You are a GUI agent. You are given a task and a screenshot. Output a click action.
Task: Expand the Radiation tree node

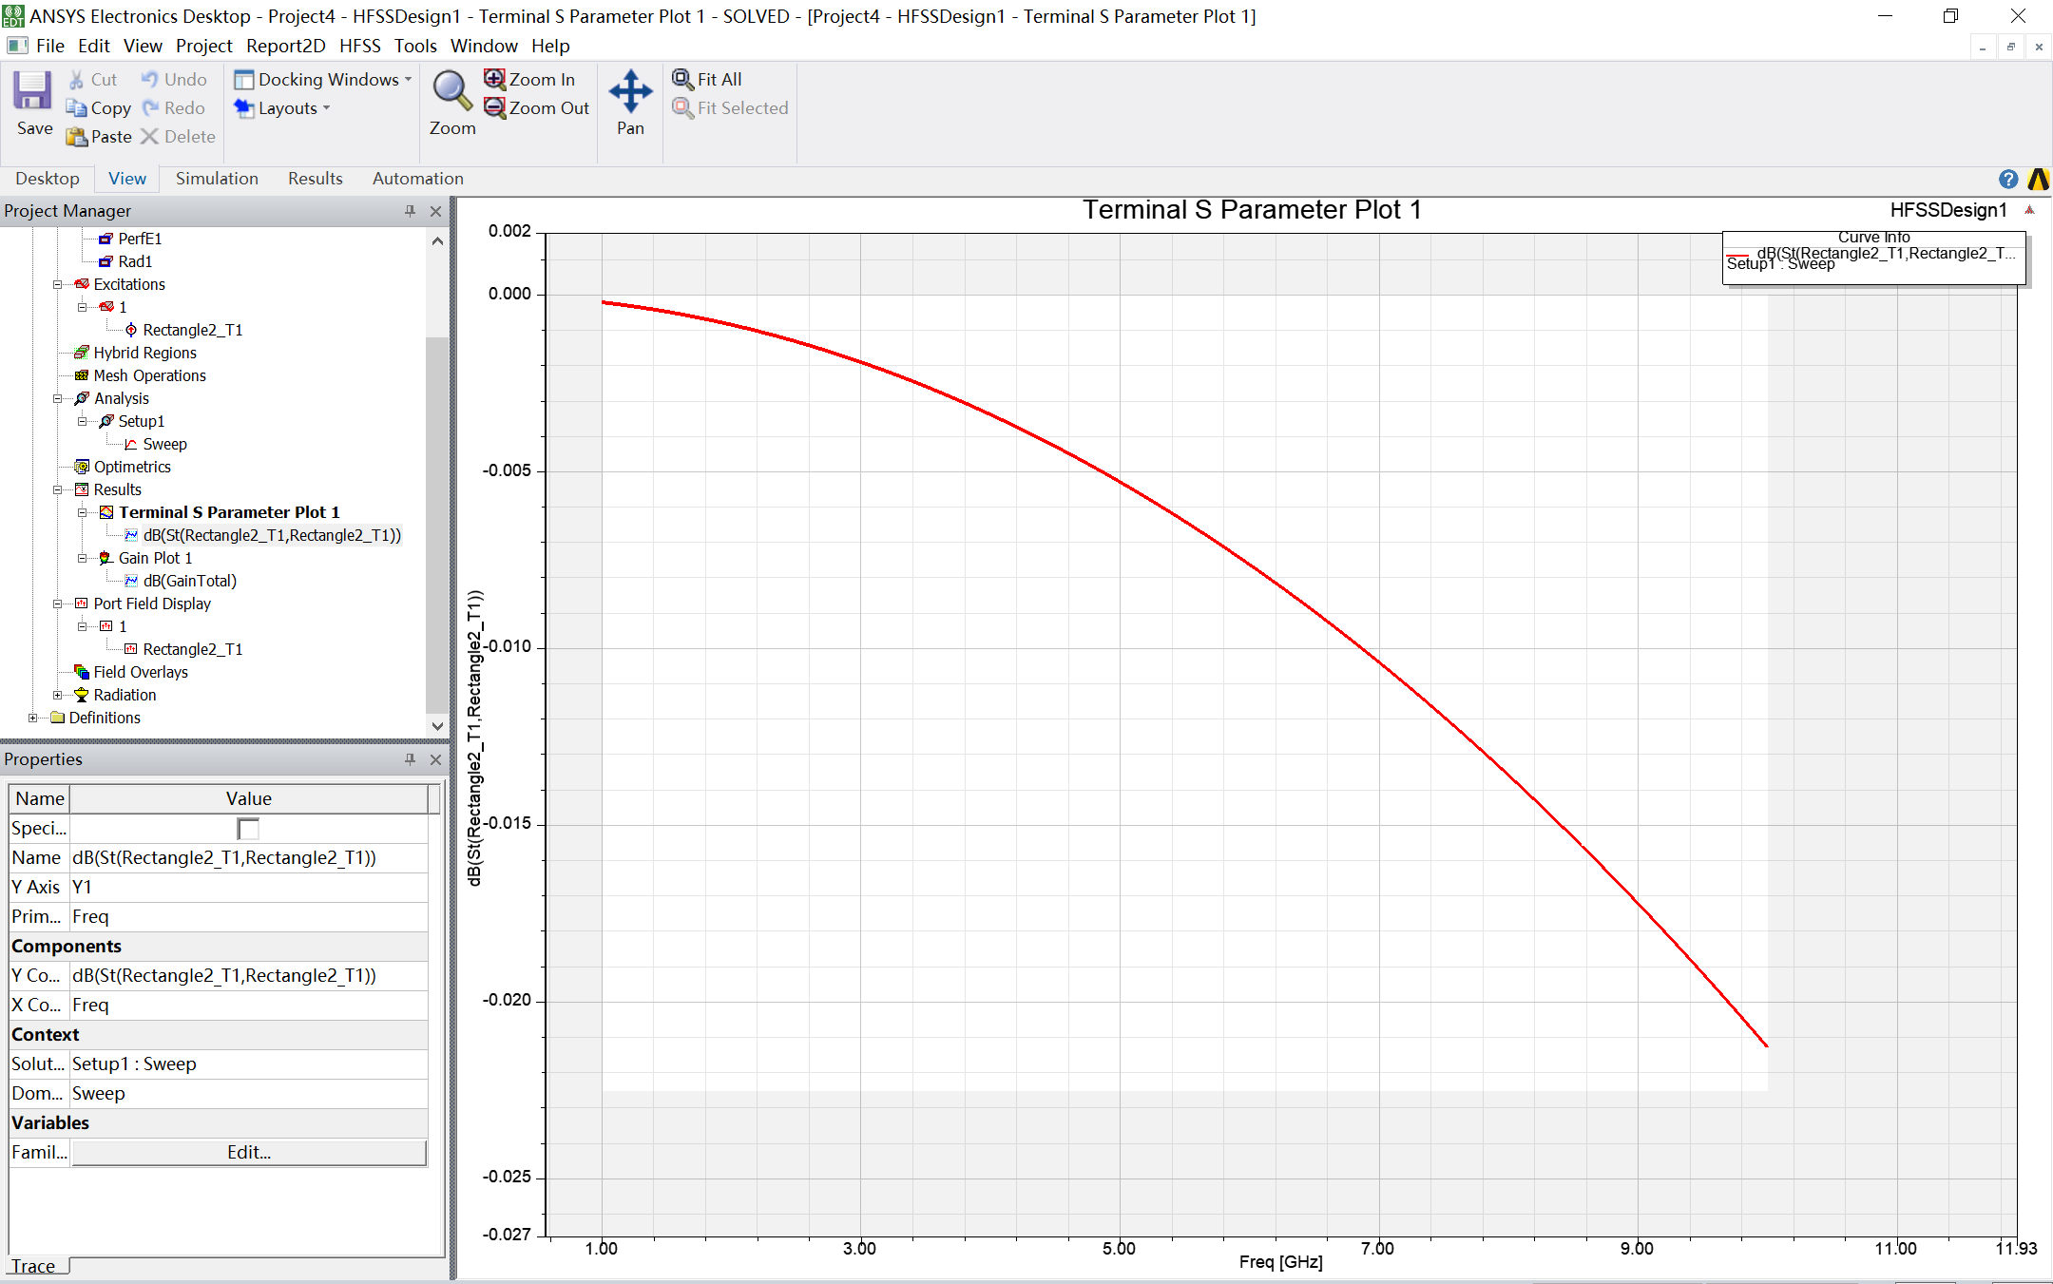57,695
